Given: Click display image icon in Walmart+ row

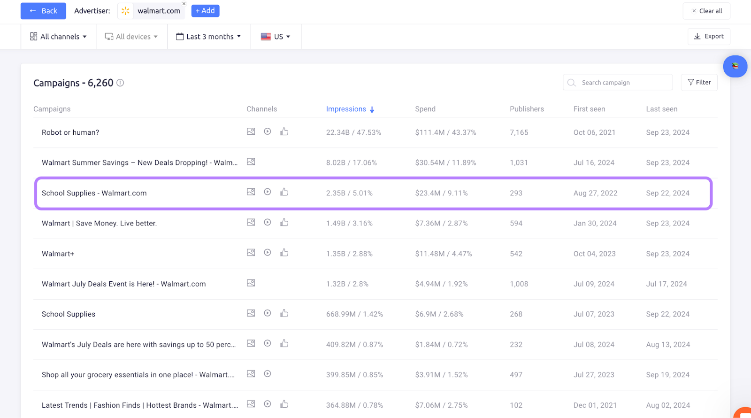Looking at the screenshot, I should point(251,252).
